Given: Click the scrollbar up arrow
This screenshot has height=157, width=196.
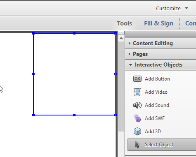Looking at the screenshot, I should (121, 38).
